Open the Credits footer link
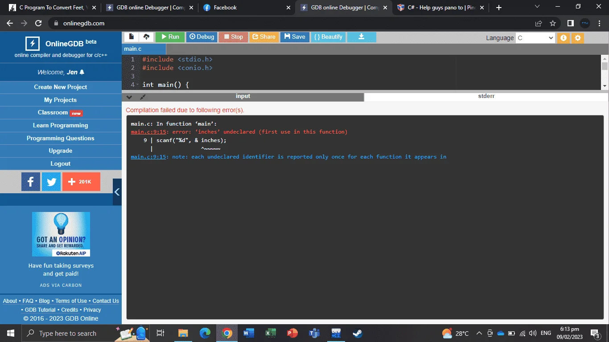This screenshot has width=609, height=342. pyautogui.click(x=70, y=310)
